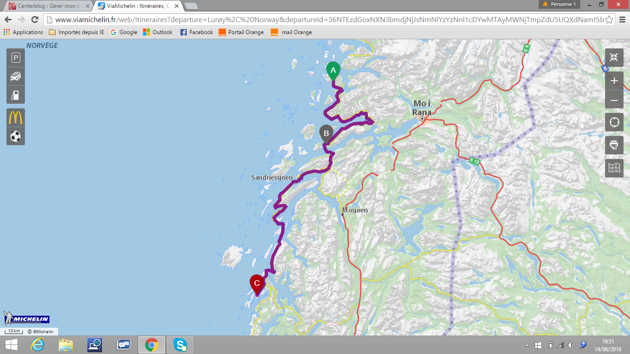Screen dimensions: 630x354
Task: Reload the page in Chrome
Action: coord(35,19)
